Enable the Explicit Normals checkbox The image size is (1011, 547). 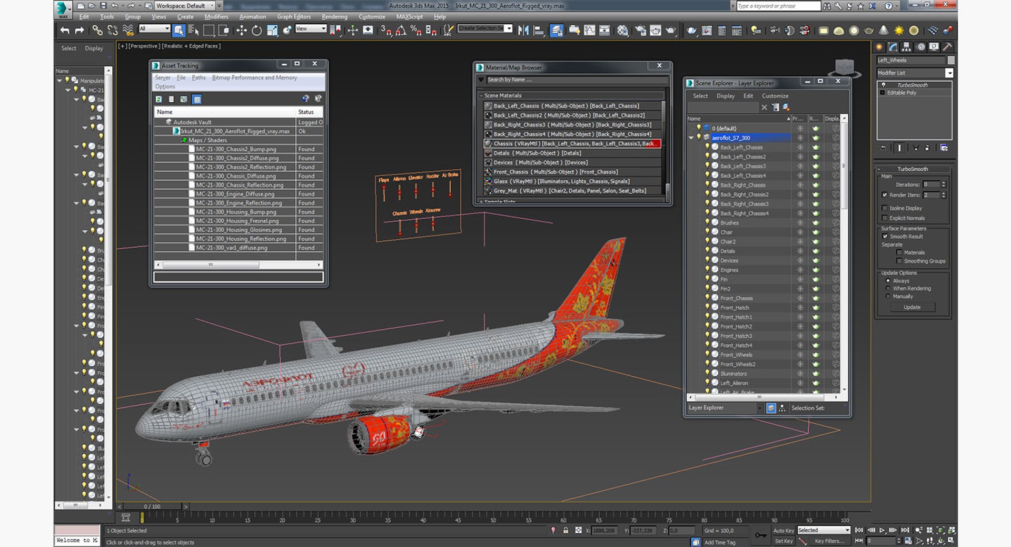pos(885,218)
